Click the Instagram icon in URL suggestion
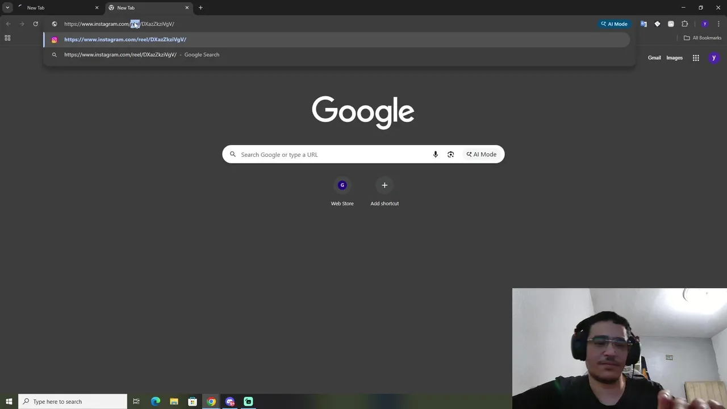Image resolution: width=727 pixels, height=409 pixels. click(55, 40)
